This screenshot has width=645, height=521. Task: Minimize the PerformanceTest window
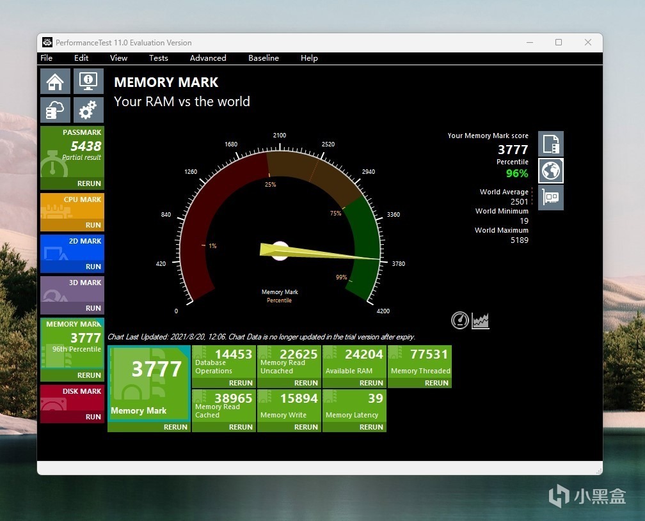[530, 42]
